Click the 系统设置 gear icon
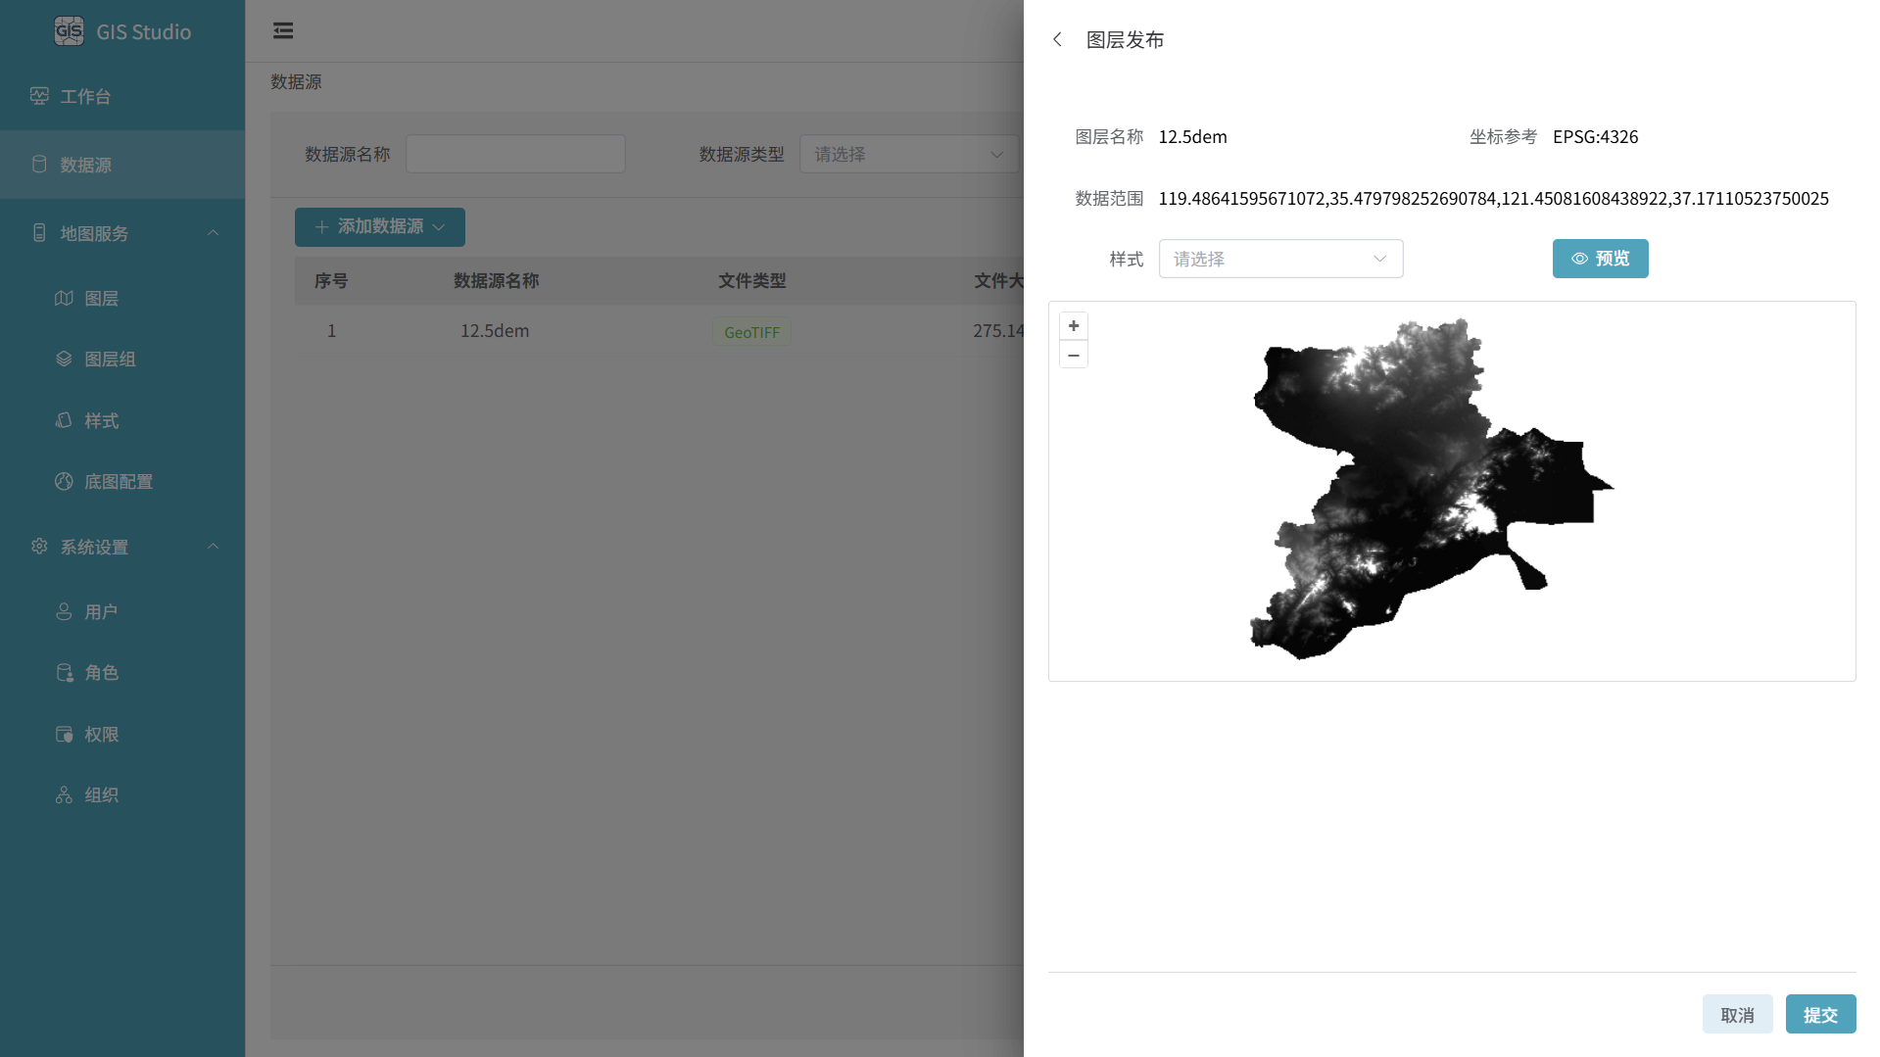The height and width of the screenshot is (1057, 1880). pyautogui.click(x=39, y=547)
